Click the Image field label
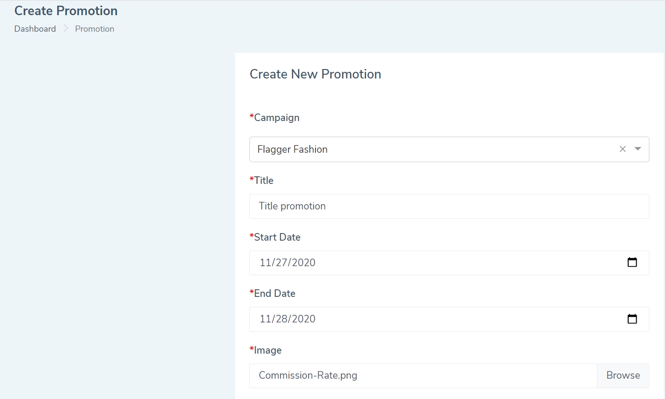Viewport: 665px width, 399px height. click(x=267, y=350)
